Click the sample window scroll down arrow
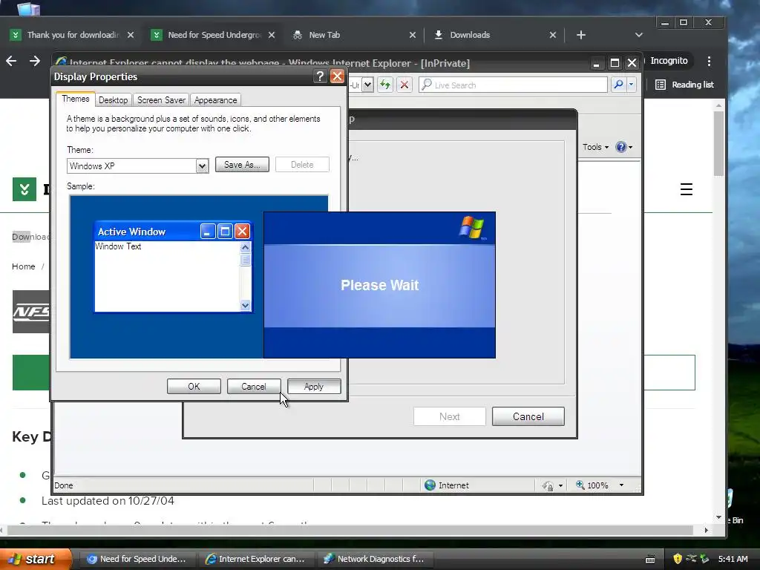The width and height of the screenshot is (760, 570). point(245,305)
